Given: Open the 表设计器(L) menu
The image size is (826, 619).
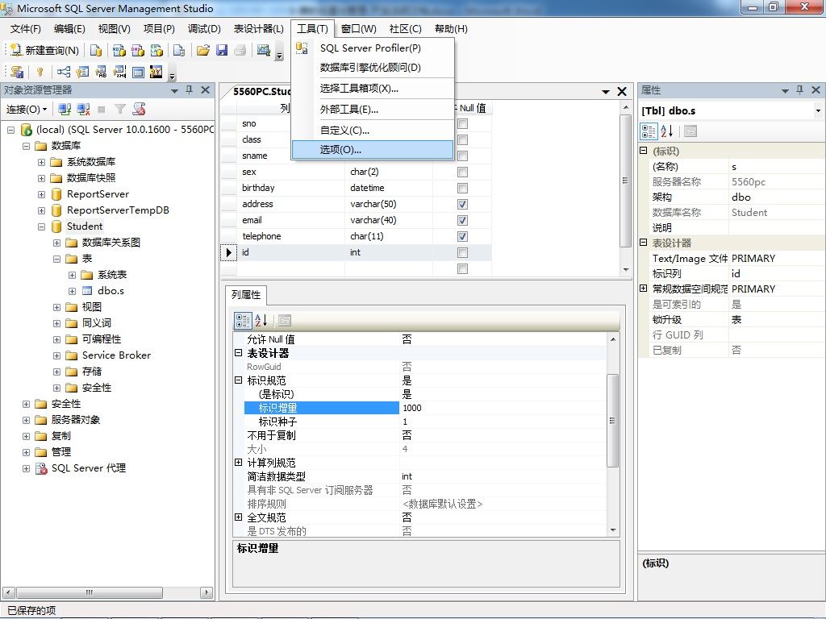Looking at the screenshot, I should tap(259, 29).
